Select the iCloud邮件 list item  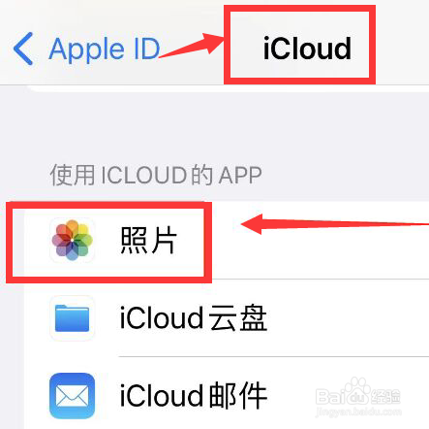[x=227, y=396]
